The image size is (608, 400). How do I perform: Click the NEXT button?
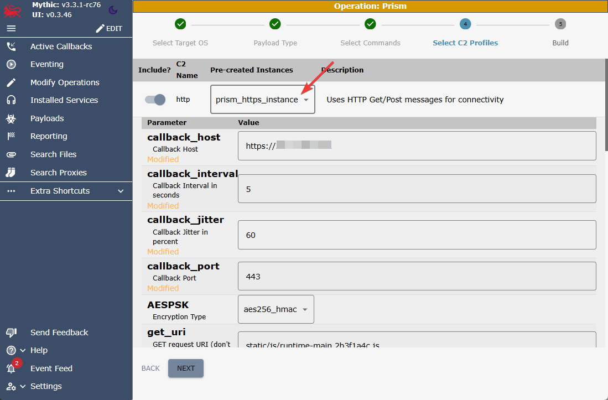186,368
